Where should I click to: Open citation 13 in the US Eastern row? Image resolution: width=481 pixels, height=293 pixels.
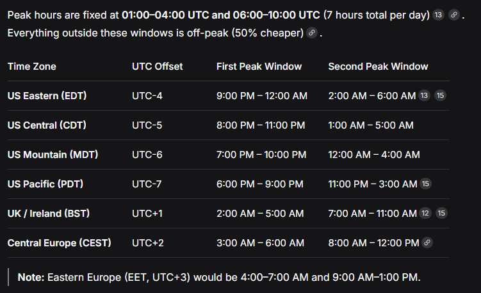pos(424,95)
